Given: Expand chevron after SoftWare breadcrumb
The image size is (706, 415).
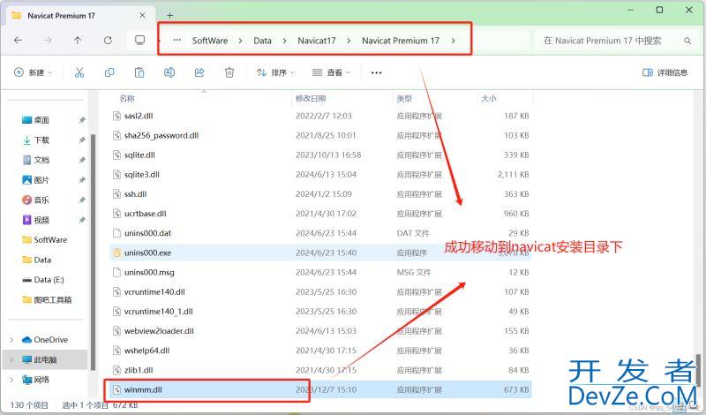Looking at the screenshot, I should [x=240, y=41].
